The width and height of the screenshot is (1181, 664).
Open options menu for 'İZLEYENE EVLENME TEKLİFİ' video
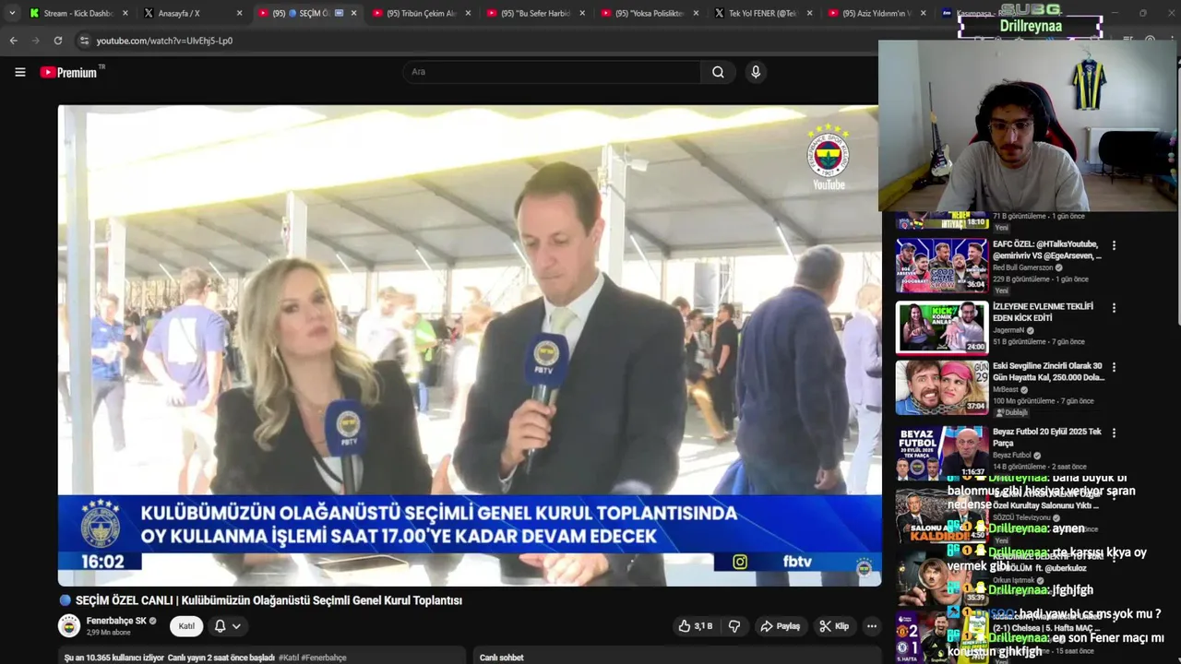click(1114, 308)
